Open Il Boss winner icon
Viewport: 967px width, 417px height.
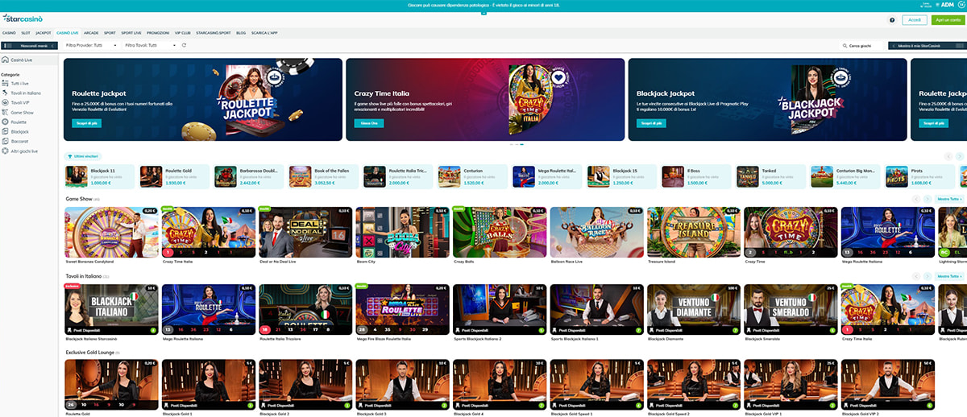click(673, 177)
